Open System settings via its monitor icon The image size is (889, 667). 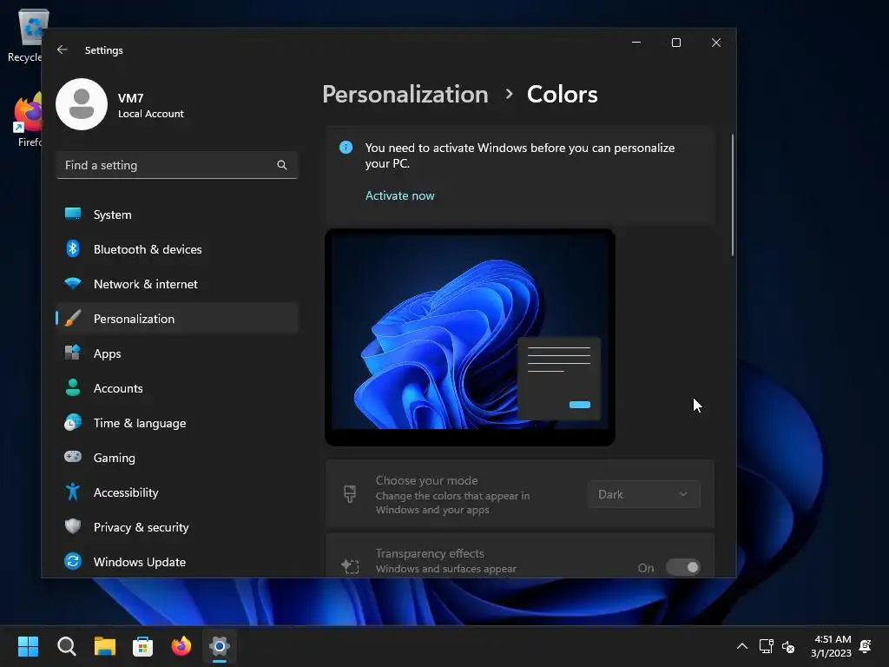pos(73,214)
